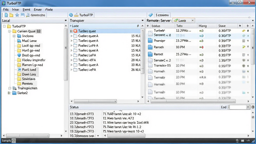The height and width of the screenshot is (144, 256).
Task: Open the Hioo menu
Action: coord(15,9)
